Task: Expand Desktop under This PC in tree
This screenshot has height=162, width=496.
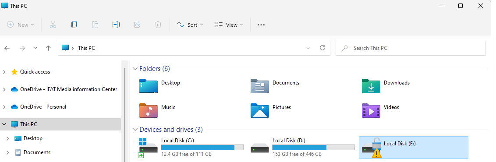Action: click(x=8, y=138)
